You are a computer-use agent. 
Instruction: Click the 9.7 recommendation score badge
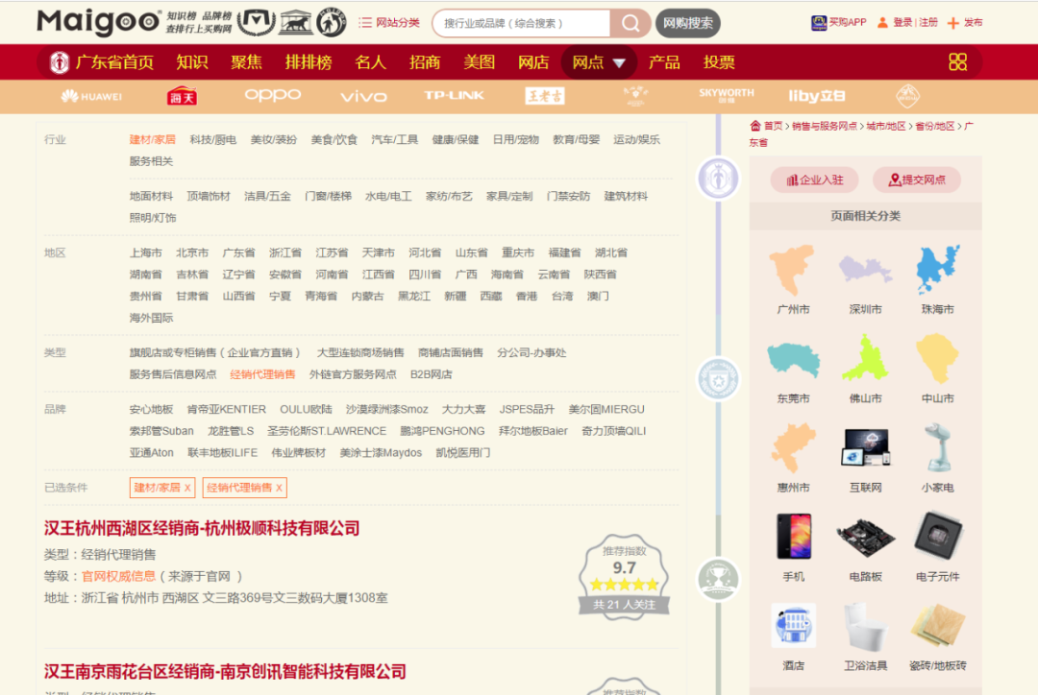tap(624, 577)
